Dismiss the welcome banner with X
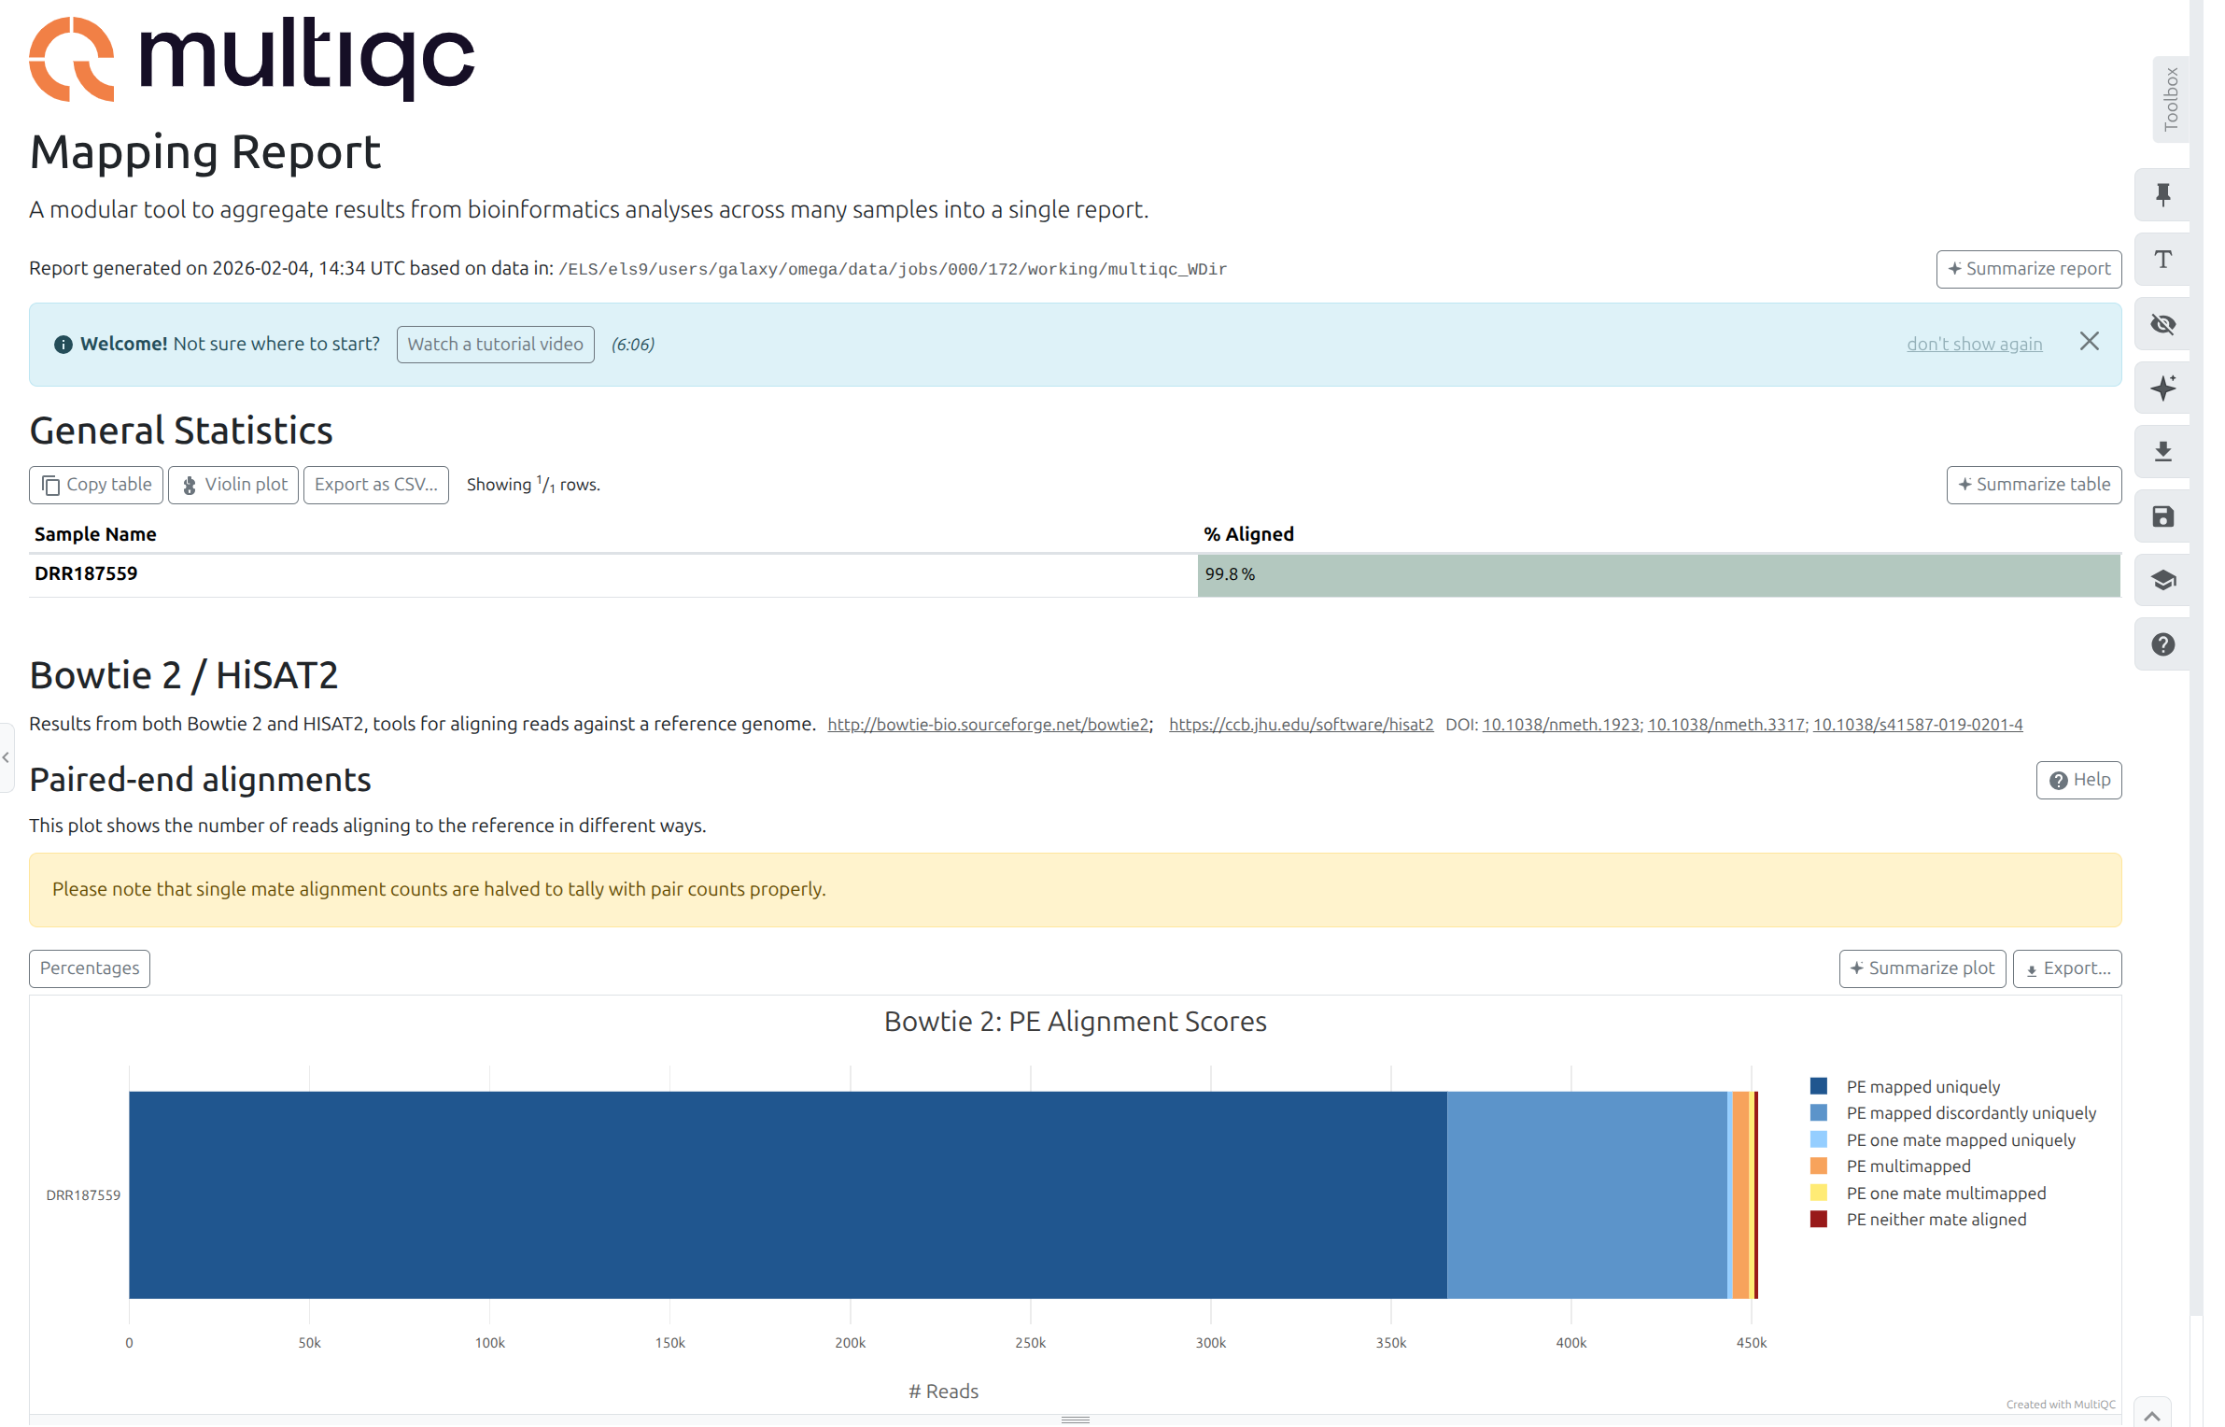 [x=2089, y=342]
